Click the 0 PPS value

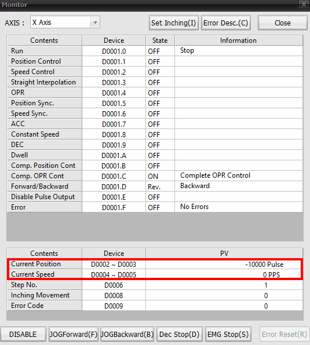(271, 274)
